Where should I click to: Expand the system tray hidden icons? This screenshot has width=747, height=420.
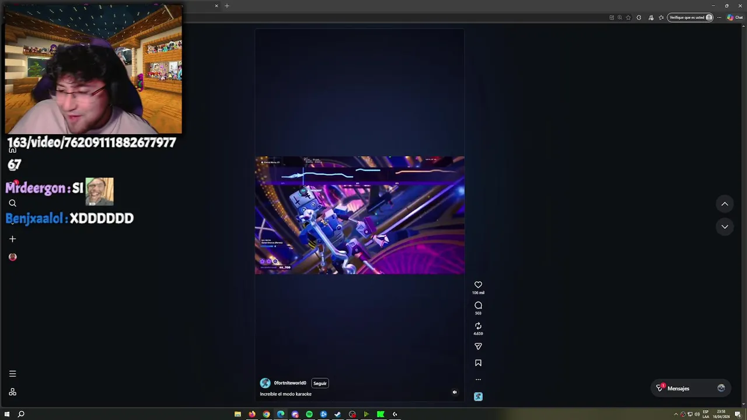click(x=676, y=414)
